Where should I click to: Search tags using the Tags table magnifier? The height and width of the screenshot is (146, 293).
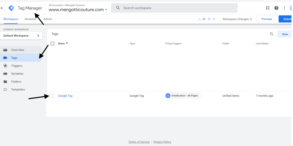click(272, 34)
